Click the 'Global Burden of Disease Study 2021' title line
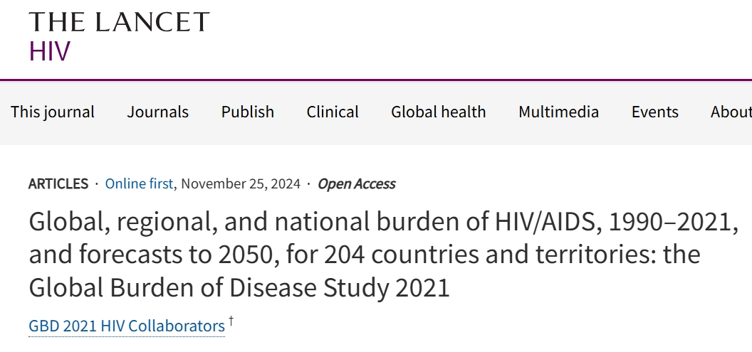This screenshot has height=352, width=752. [x=239, y=287]
